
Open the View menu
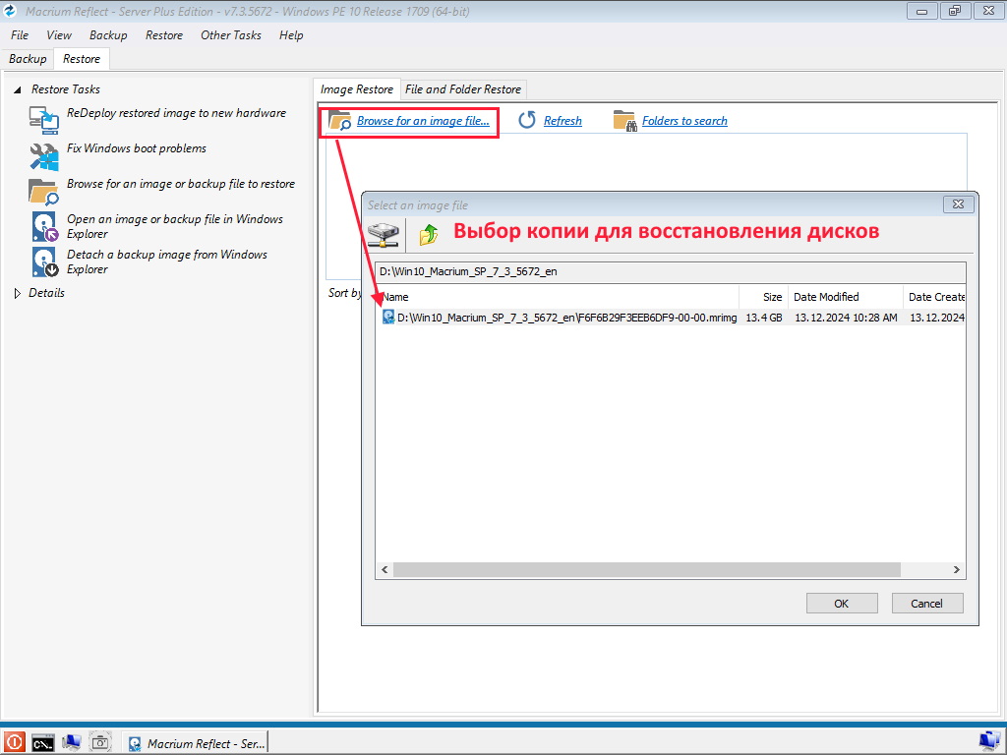tap(58, 35)
